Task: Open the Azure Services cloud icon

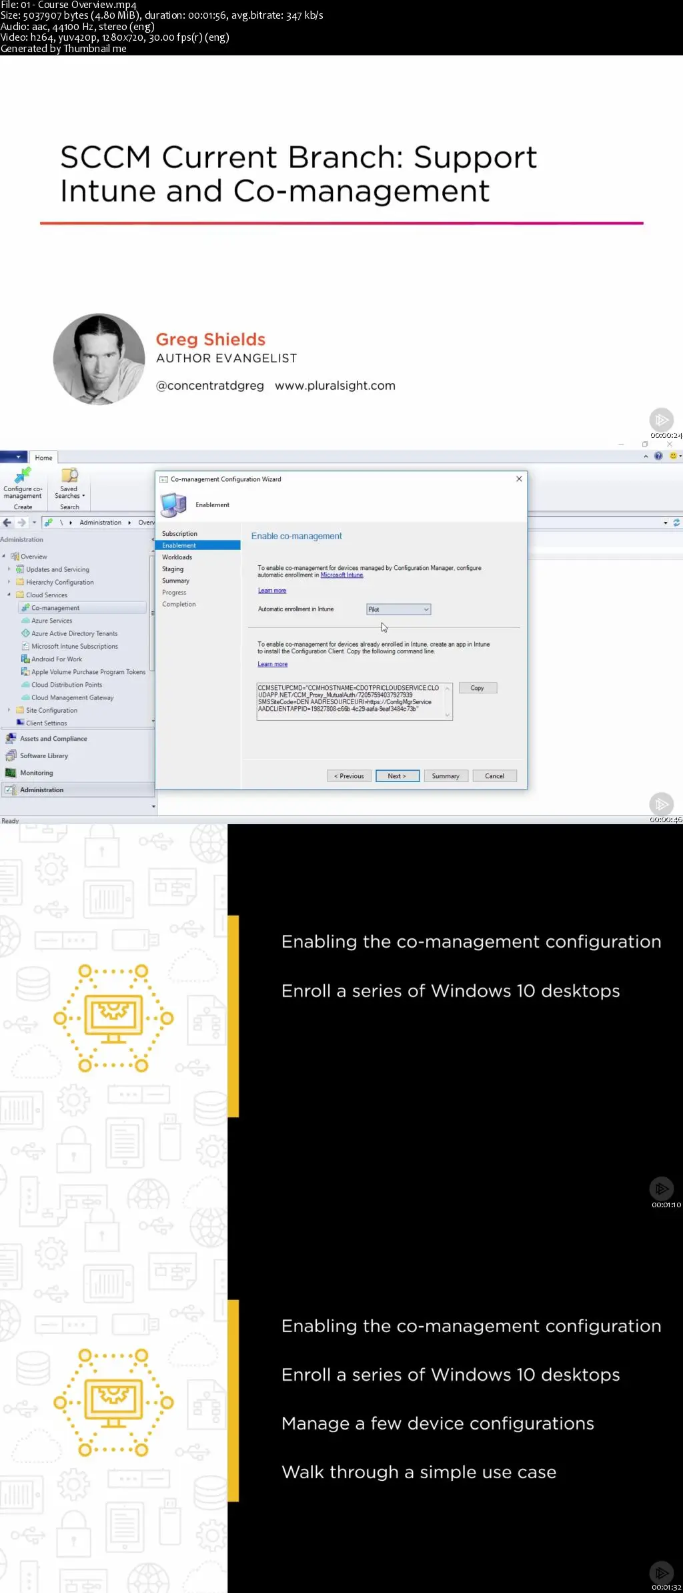Action: coord(25,621)
